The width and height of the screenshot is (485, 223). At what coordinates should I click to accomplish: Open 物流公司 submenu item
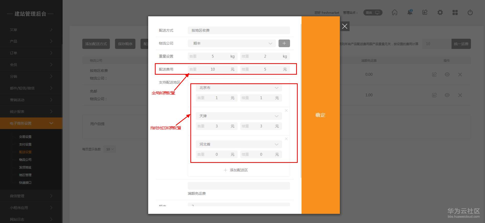(25, 160)
